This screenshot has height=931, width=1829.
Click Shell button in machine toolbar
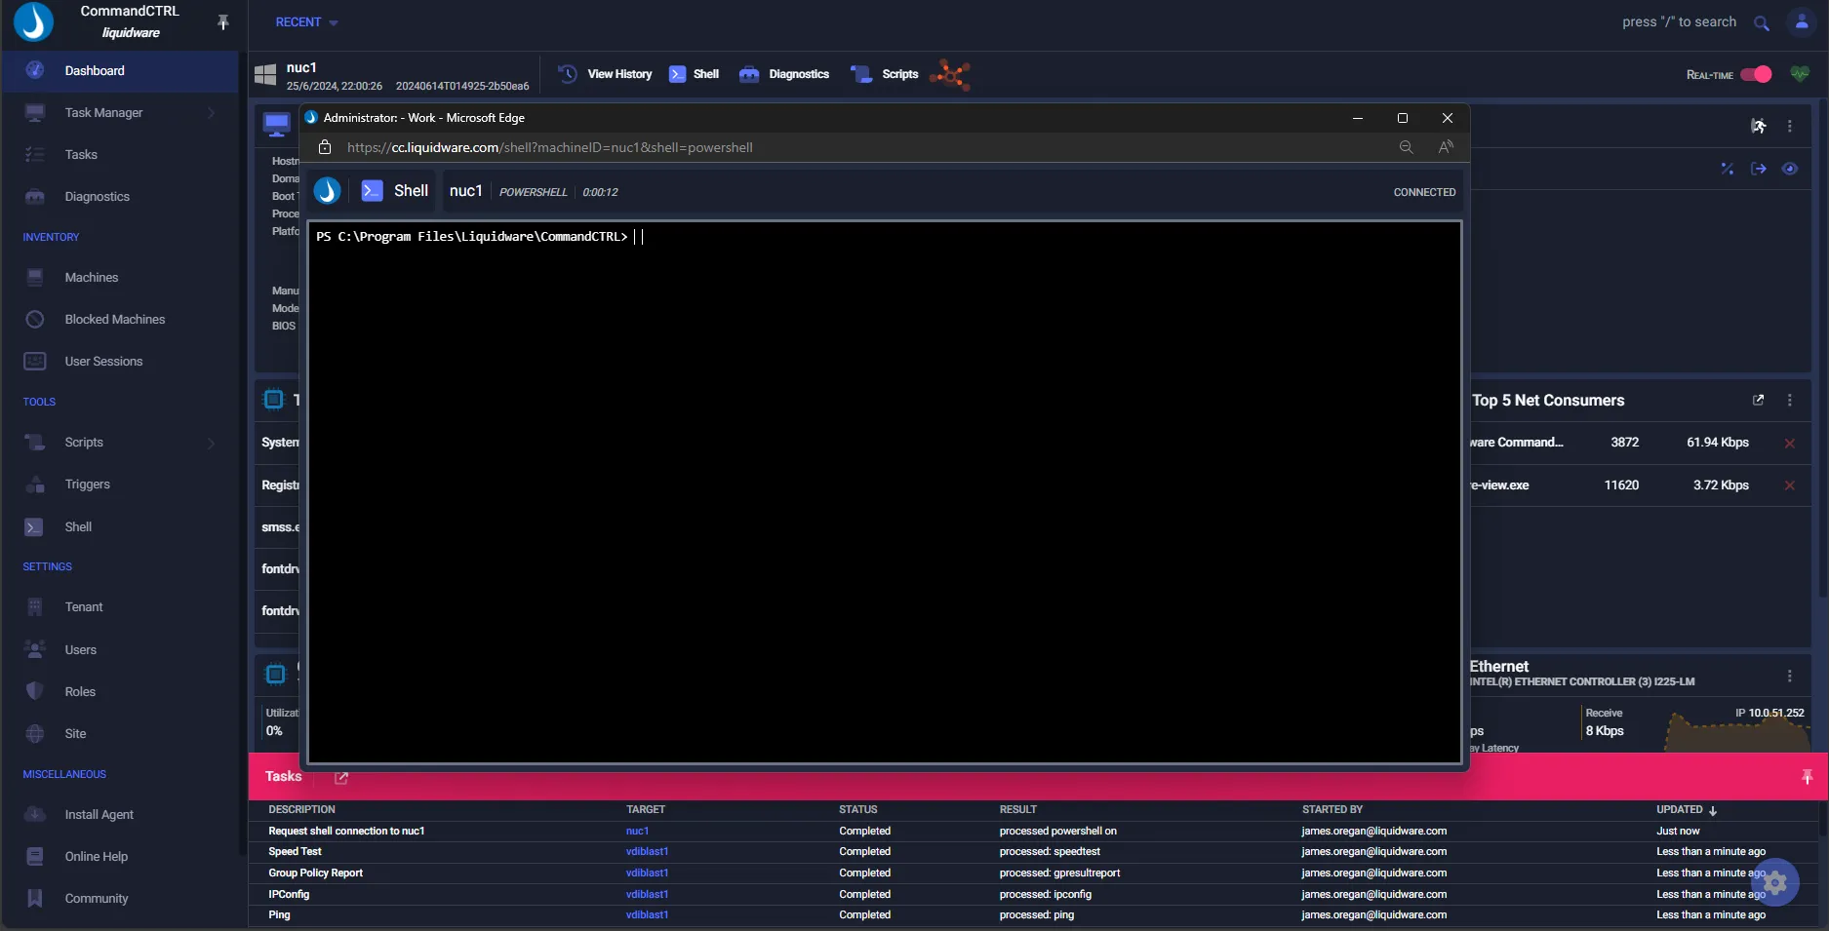point(695,74)
